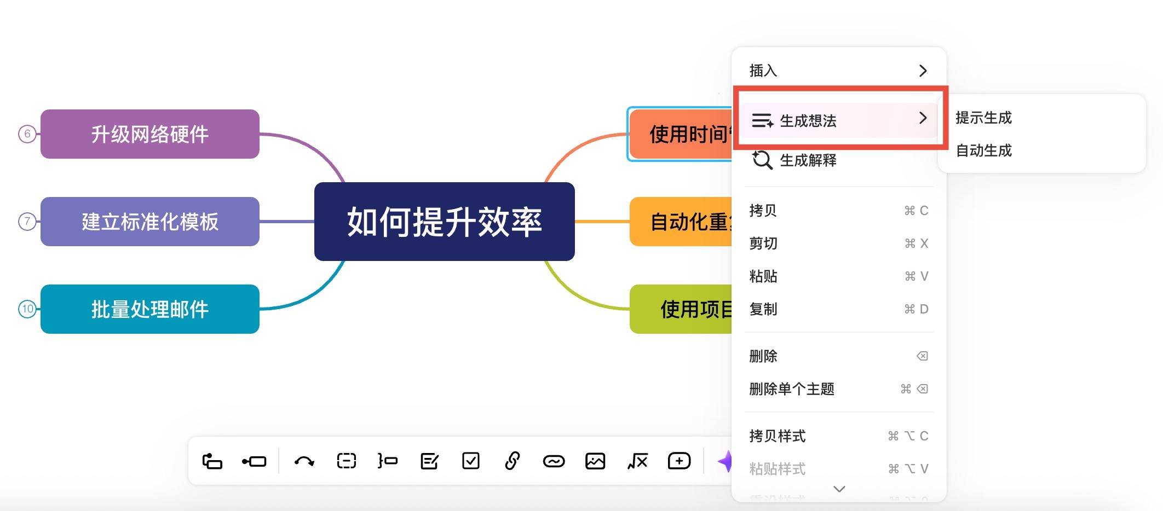Viewport: 1163px width, 511px height.
Task: Select the add subtopic icon in bottom toolbar
Action: (212, 461)
